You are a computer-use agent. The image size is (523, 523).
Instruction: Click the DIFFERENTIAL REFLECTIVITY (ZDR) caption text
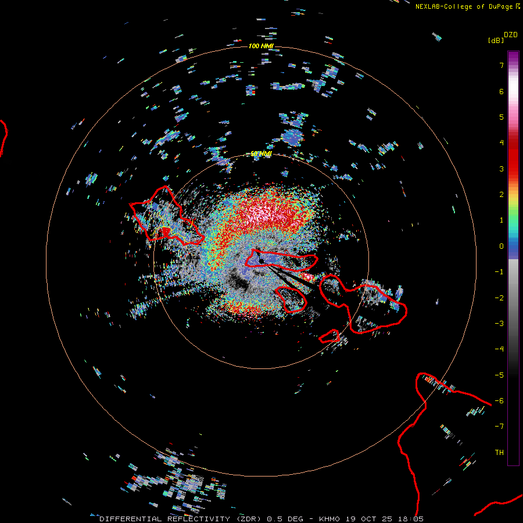tap(181, 519)
